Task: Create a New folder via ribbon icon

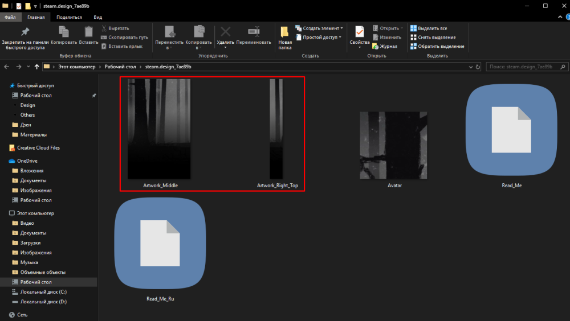Action: [x=284, y=32]
